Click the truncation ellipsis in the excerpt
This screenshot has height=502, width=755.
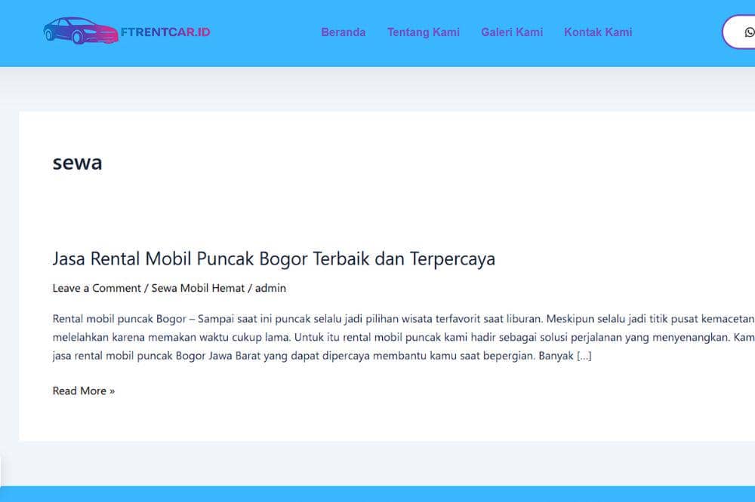(x=584, y=355)
